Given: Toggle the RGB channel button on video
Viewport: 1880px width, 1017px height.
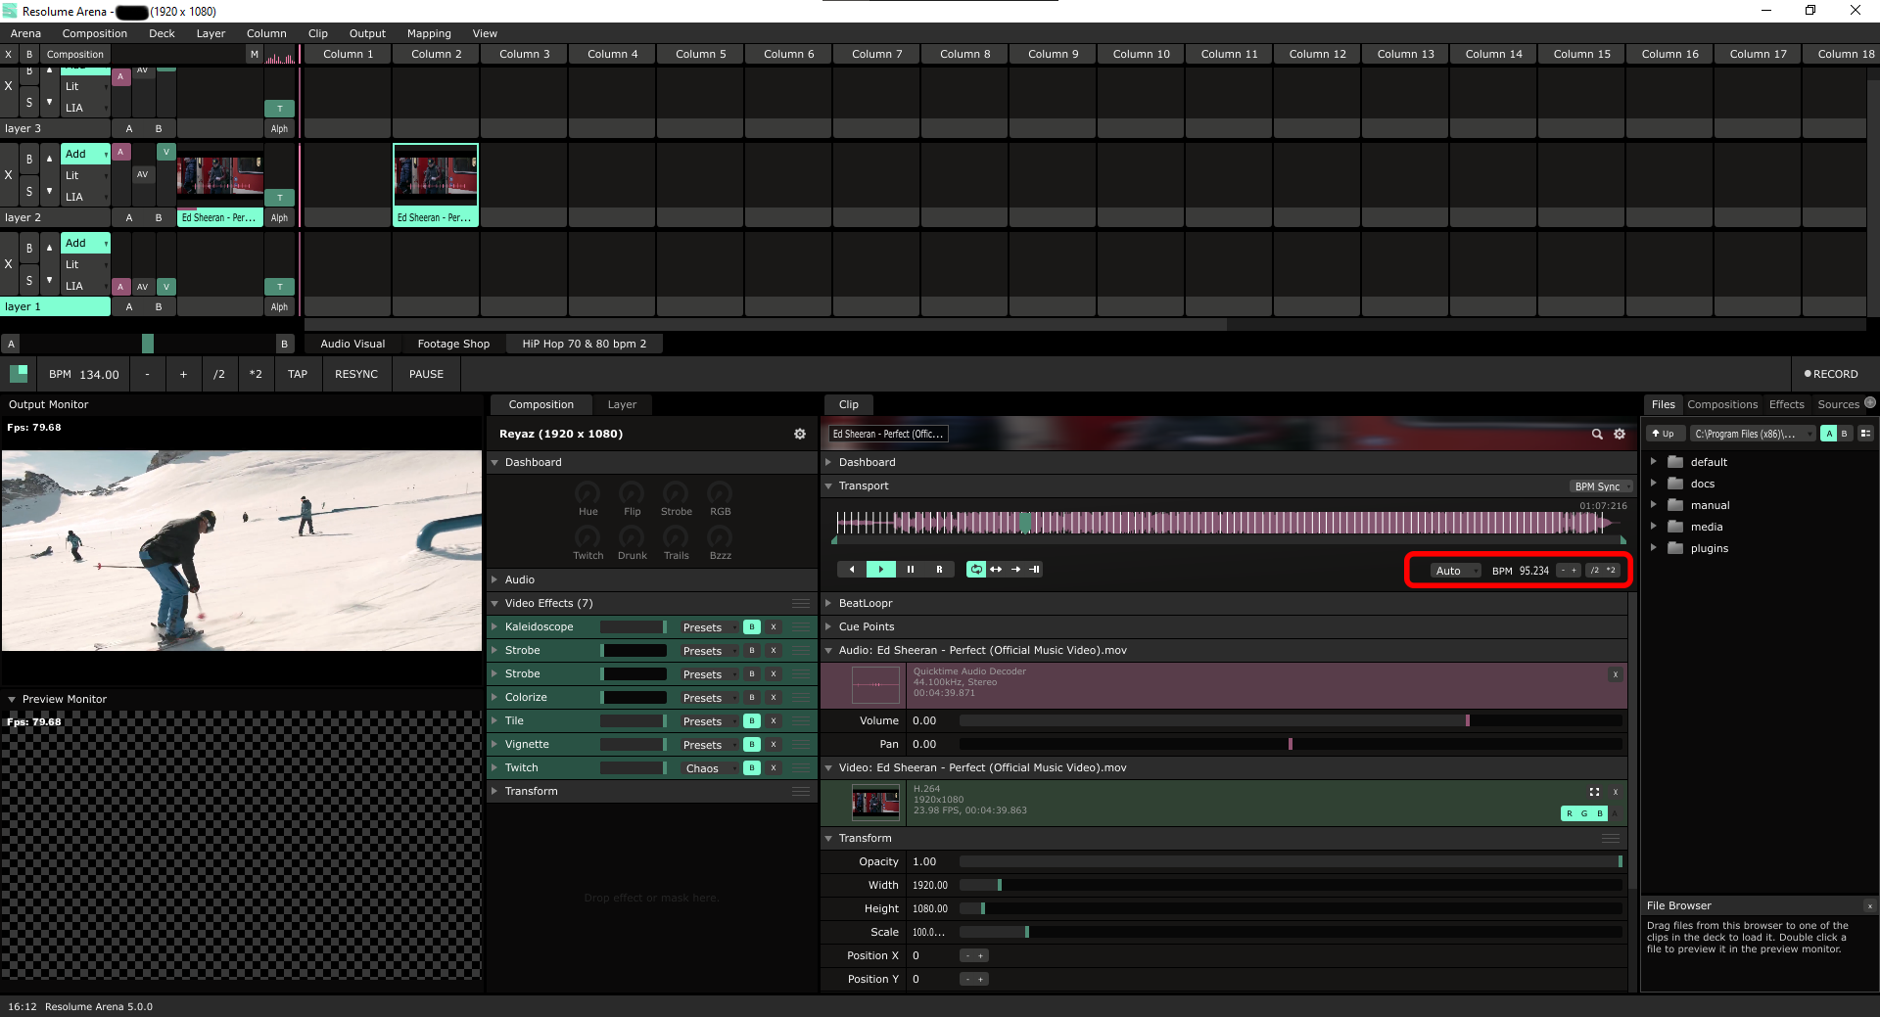Looking at the screenshot, I should [1583, 813].
